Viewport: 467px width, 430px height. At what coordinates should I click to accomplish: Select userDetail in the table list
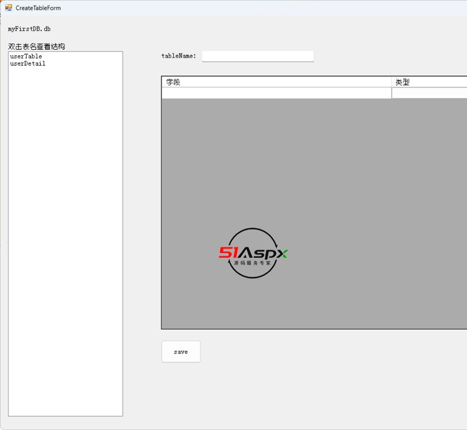tap(28, 63)
